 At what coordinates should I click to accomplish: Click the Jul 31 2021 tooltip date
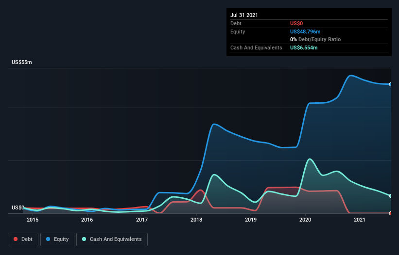[x=244, y=15]
